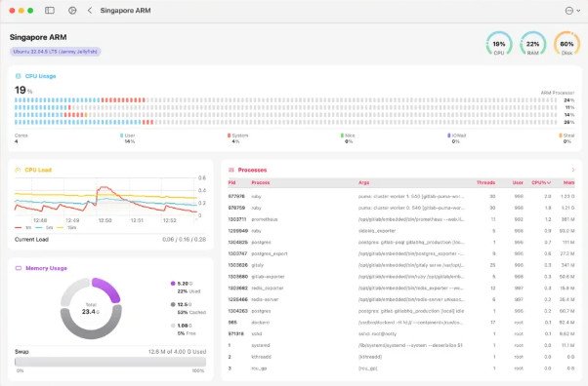Viewport: 588px width, 386px height.
Task: Go back using the chevron arrow
Action: 90,11
